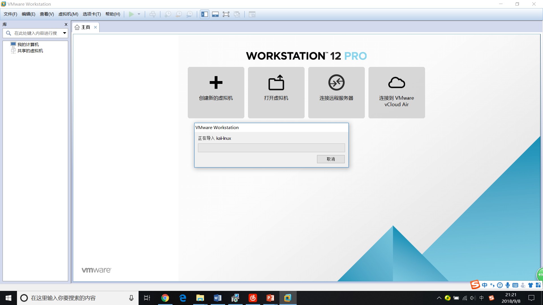Click the take snapshot clock icon
This screenshot has width=543, height=305.
[168, 14]
